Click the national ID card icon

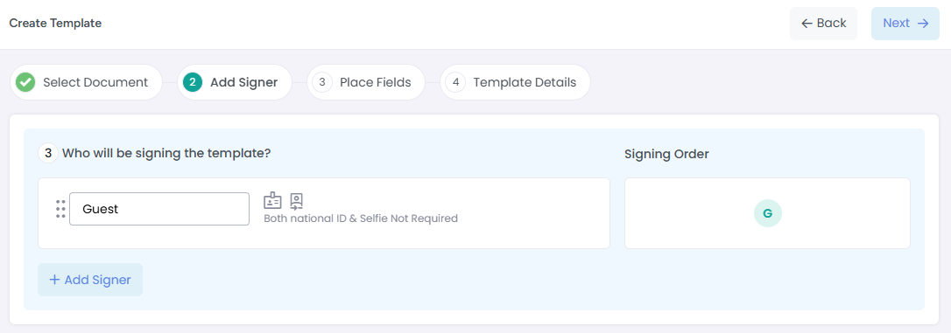[272, 200]
